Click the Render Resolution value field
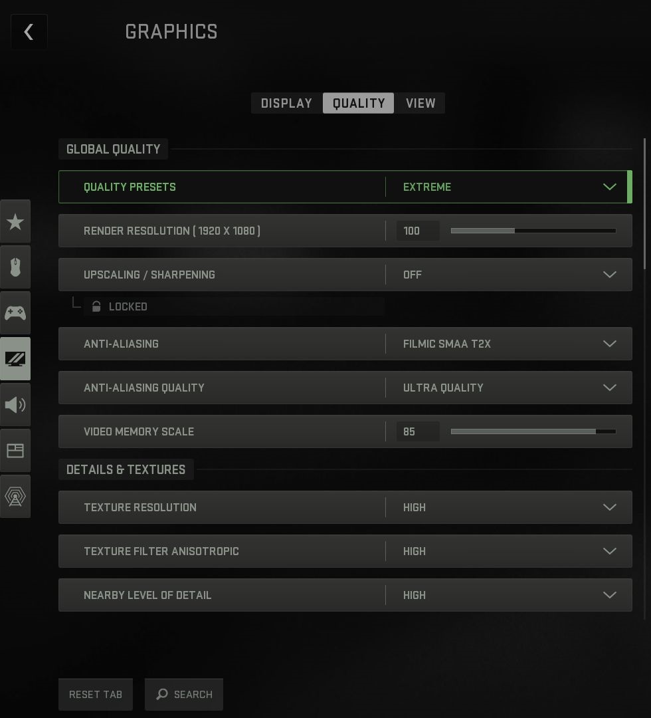The image size is (651, 718). [418, 231]
